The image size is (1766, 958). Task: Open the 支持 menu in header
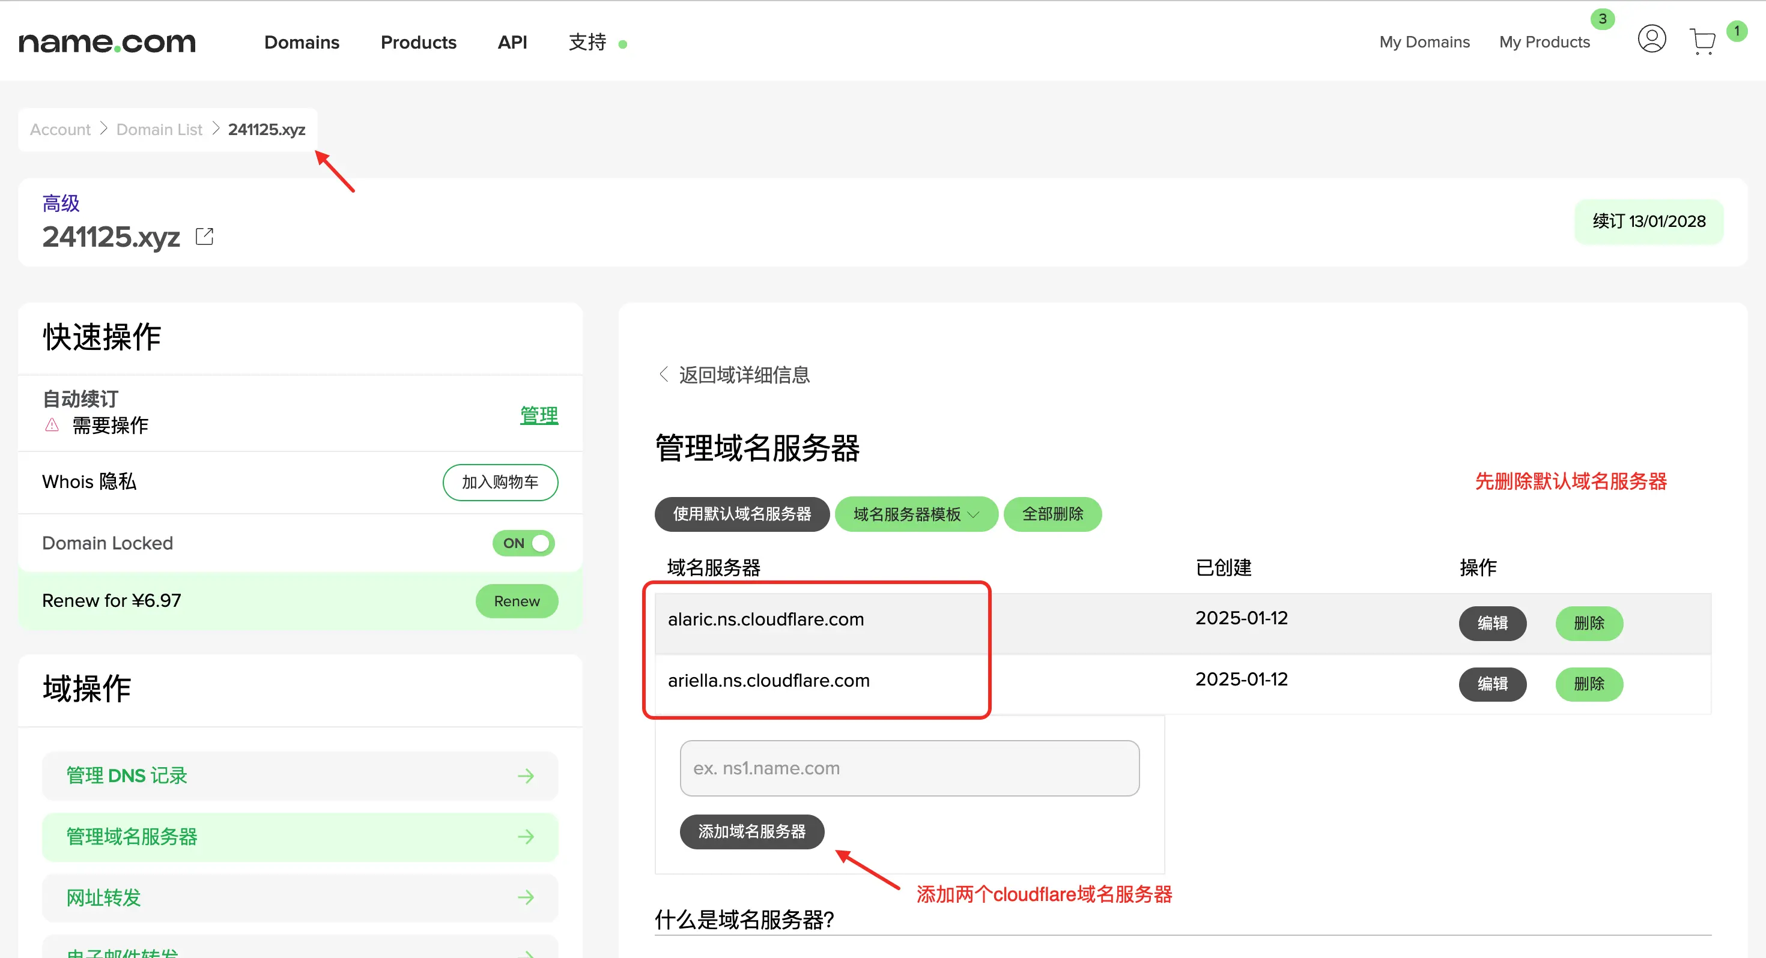click(x=587, y=43)
